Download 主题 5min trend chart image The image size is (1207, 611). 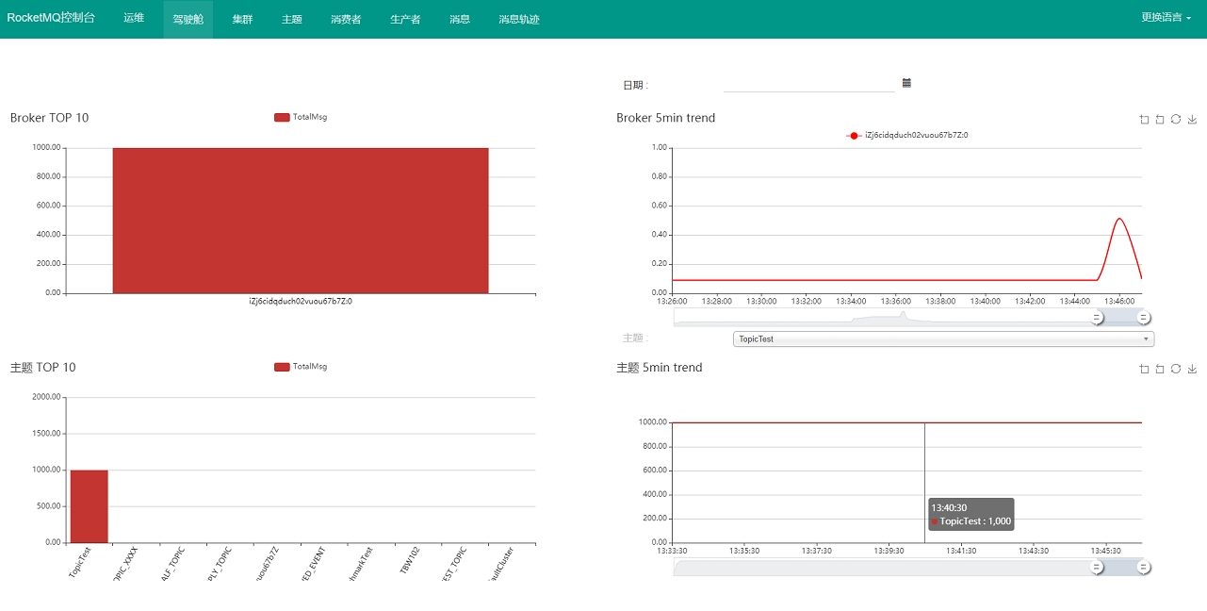1192,369
